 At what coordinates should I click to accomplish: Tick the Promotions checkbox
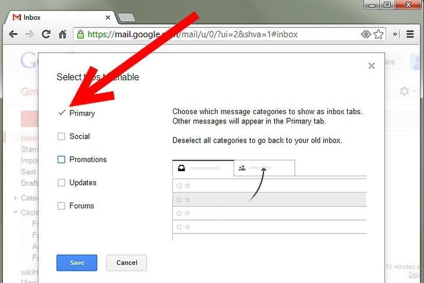tap(61, 160)
